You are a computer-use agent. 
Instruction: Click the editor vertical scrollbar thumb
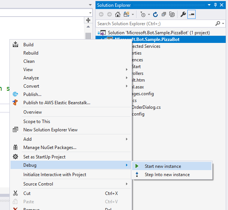coord(88,36)
